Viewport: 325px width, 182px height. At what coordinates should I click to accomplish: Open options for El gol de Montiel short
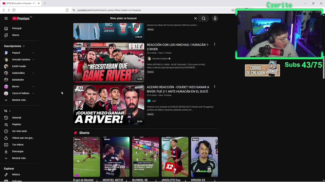[97, 180]
